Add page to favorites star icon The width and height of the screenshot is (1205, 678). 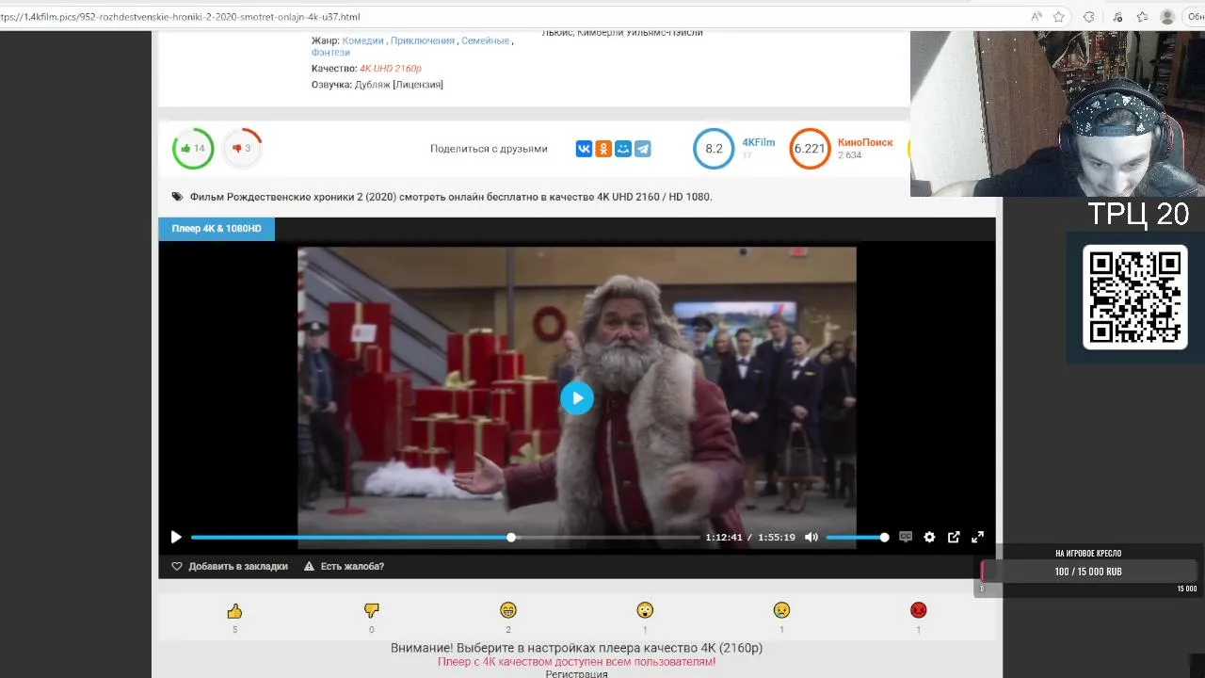[x=1059, y=17]
